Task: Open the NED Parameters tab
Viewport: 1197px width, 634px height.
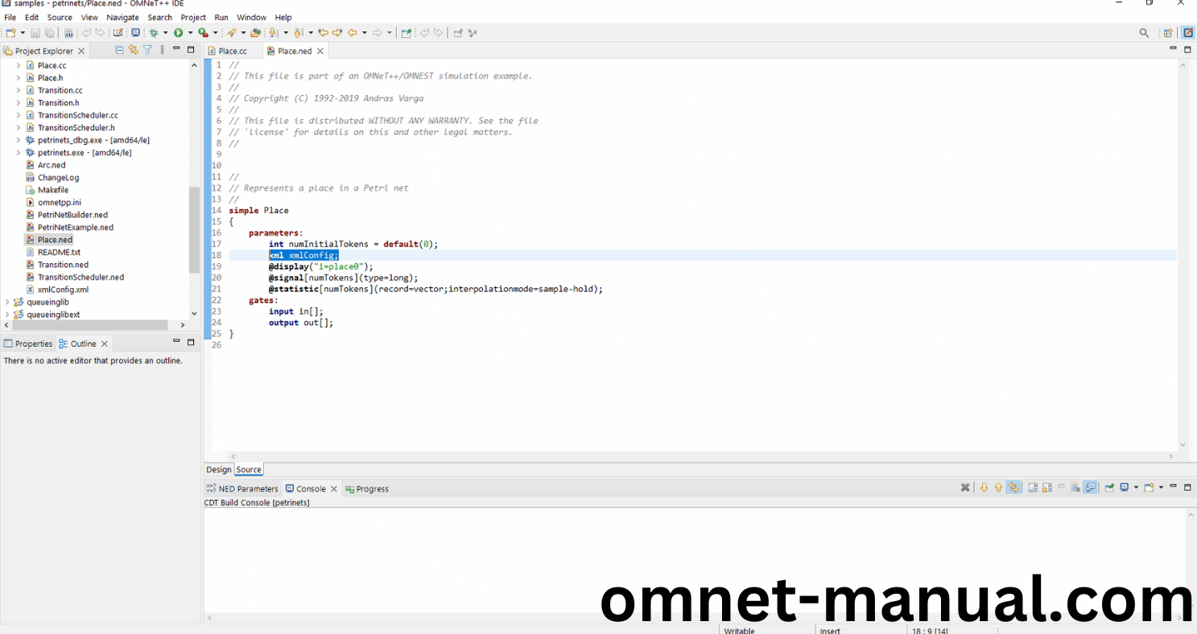Action: [x=247, y=488]
